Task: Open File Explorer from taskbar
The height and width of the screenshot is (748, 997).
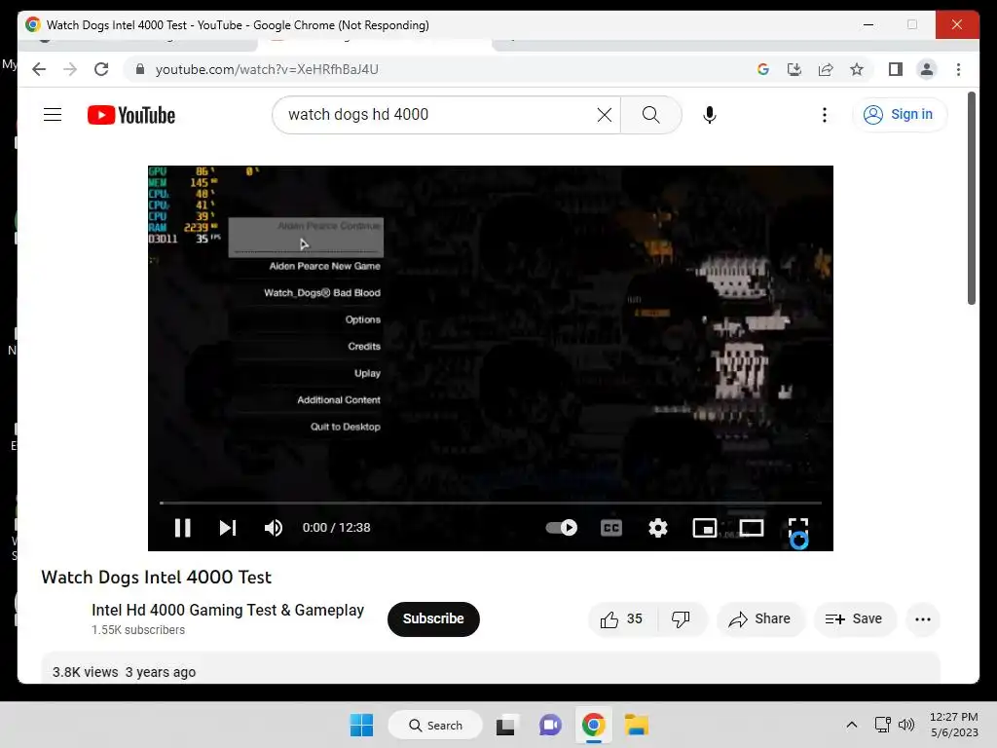Action: click(x=637, y=725)
